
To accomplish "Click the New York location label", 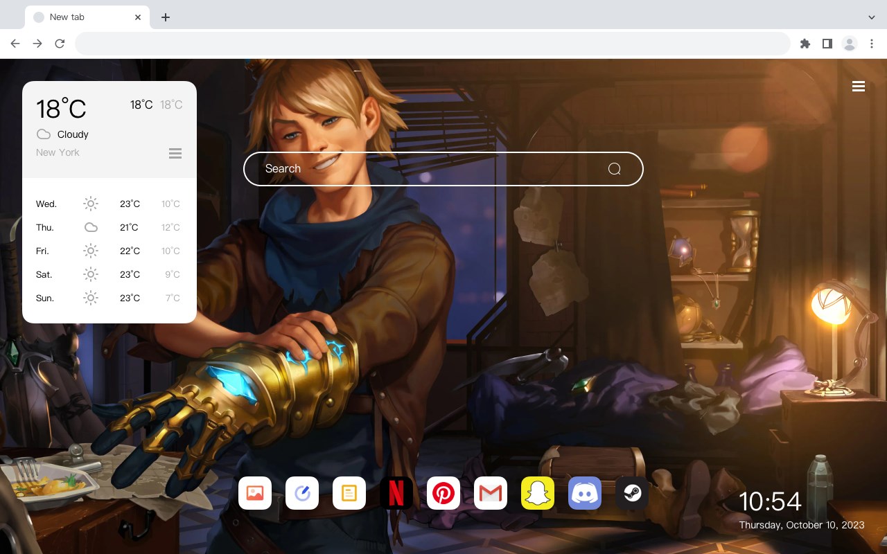I will pos(58,152).
